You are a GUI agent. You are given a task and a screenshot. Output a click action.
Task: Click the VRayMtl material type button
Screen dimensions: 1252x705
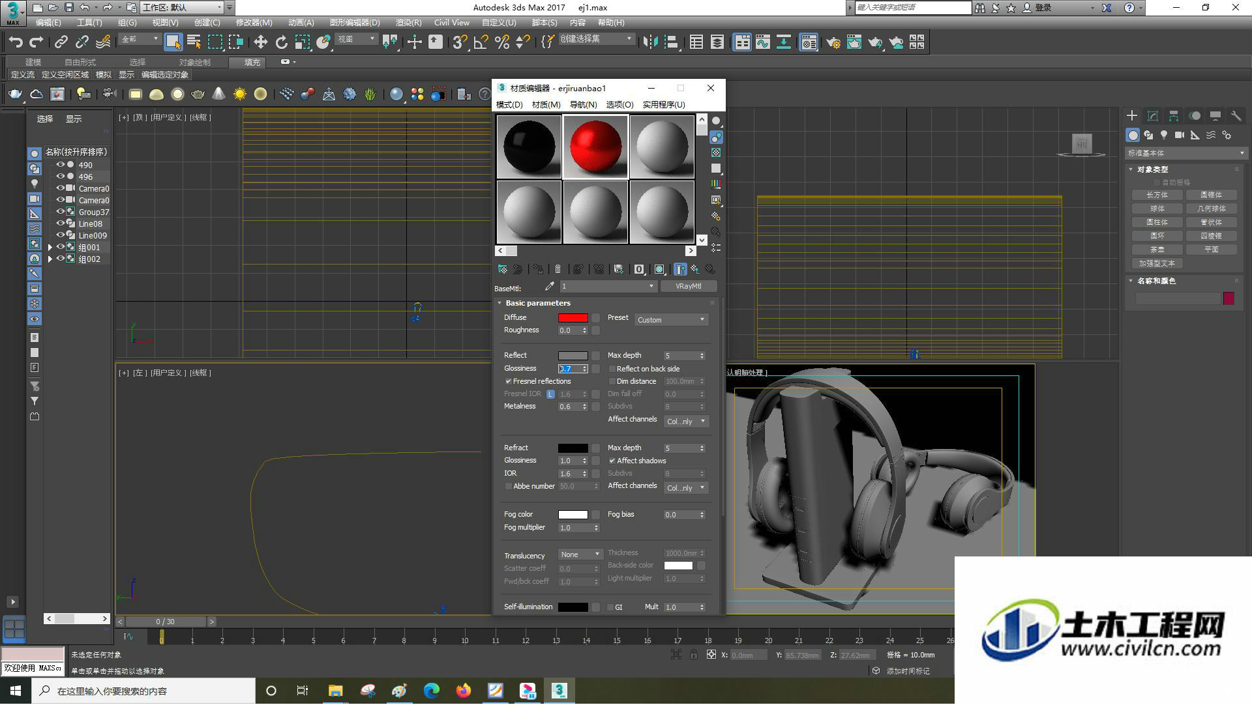[x=689, y=286]
